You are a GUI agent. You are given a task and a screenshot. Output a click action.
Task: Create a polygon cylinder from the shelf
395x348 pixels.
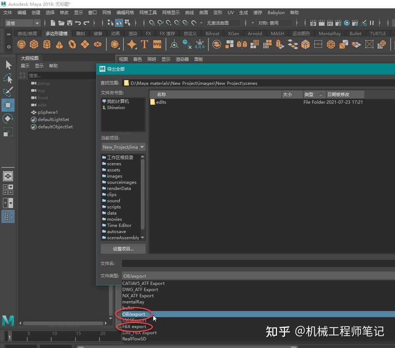pos(47,44)
